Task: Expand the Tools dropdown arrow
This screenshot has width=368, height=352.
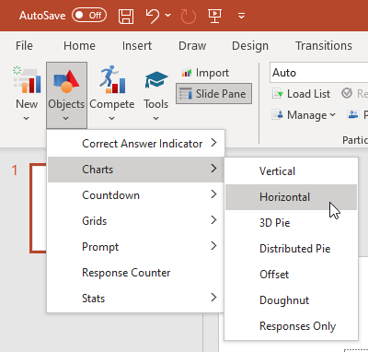Action: click(x=155, y=118)
